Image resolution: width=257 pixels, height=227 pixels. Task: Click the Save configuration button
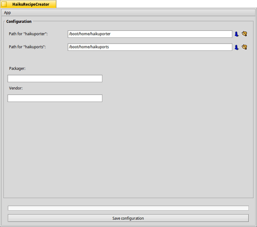[x=128, y=218]
